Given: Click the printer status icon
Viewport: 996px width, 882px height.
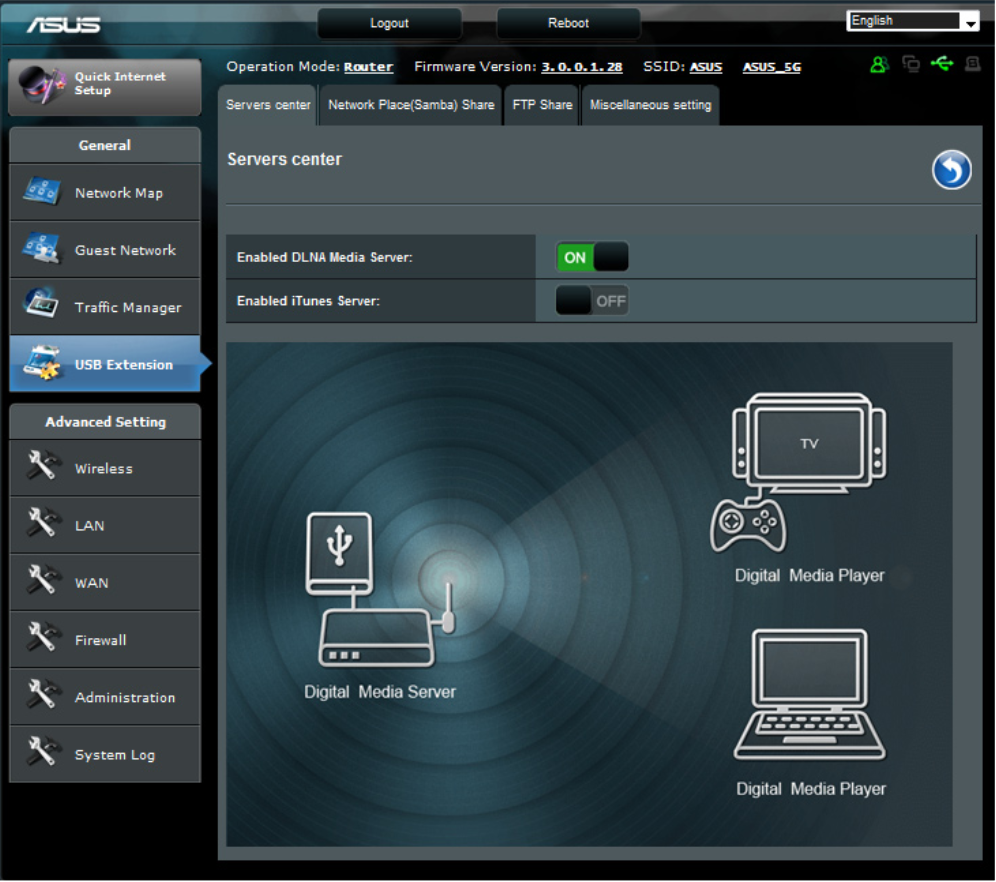Looking at the screenshot, I should (x=972, y=65).
